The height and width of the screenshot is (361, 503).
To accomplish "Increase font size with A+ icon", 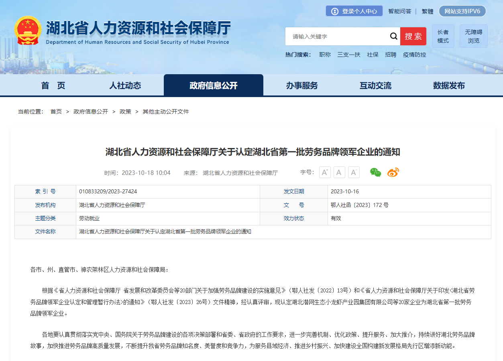I will [x=325, y=172].
